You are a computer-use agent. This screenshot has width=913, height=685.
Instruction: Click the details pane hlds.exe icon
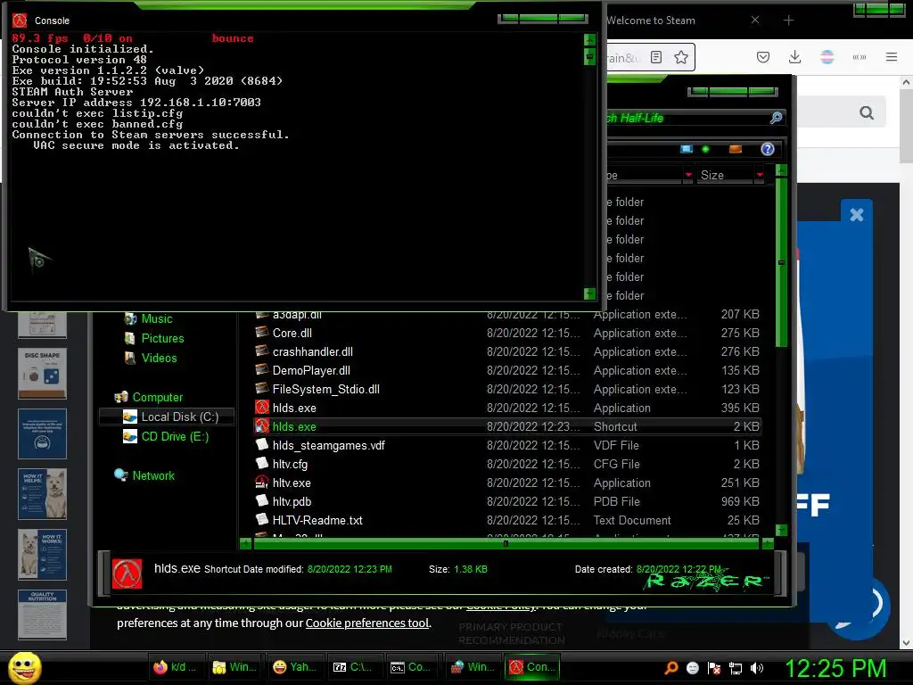[127, 574]
